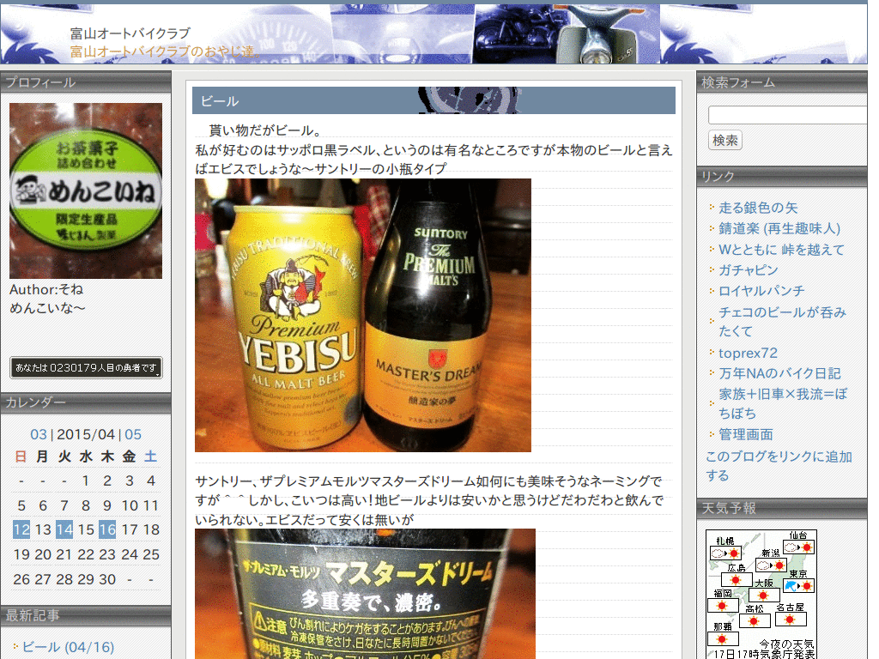The width and height of the screenshot is (879, 659).
Task: Click the 仙台 weather icon on map
Action: click(797, 547)
